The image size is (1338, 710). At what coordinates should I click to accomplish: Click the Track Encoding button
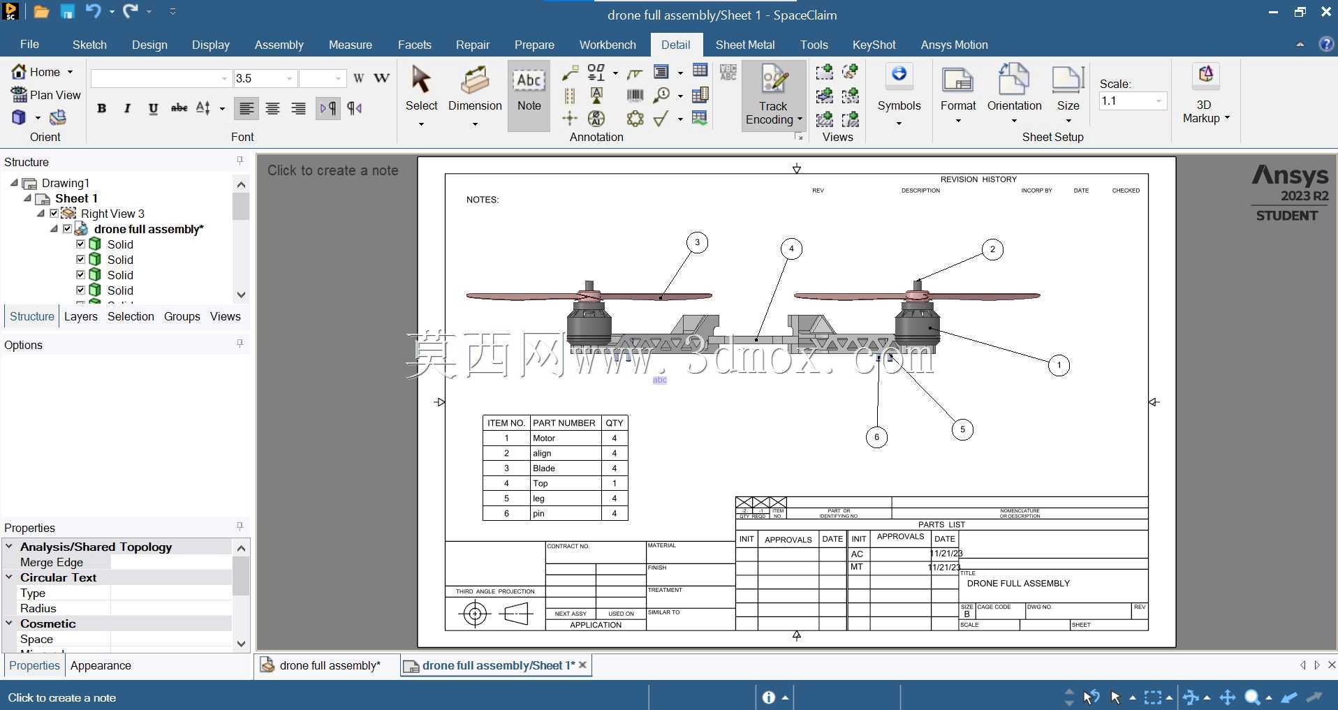773,96
